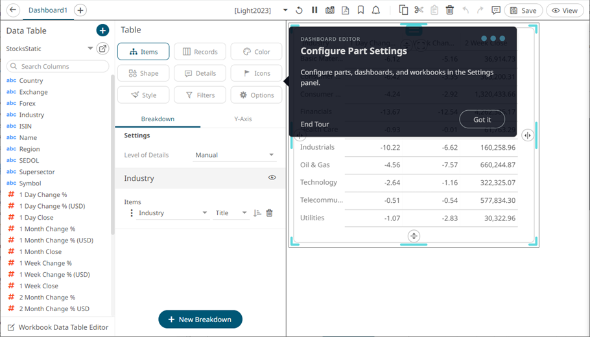Dismiss the tour with Got it
The width and height of the screenshot is (590, 337).
pos(482,119)
